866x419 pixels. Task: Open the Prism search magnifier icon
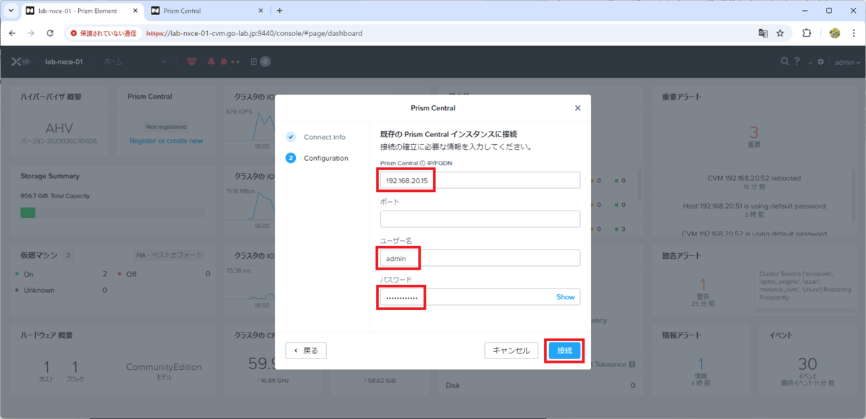coord(784,62)
